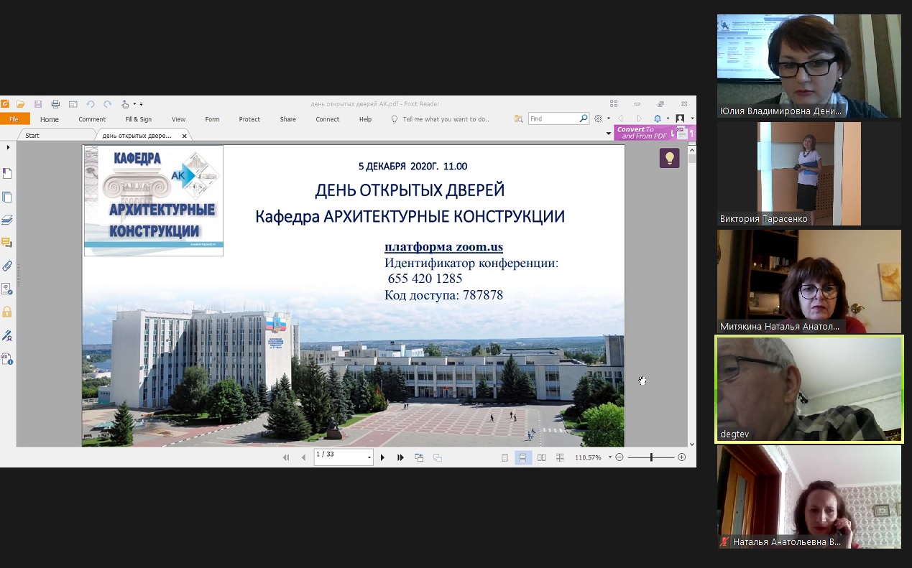Open the Layers panel in sidebar
Screen dimensions: 912x568
[7, 220]
